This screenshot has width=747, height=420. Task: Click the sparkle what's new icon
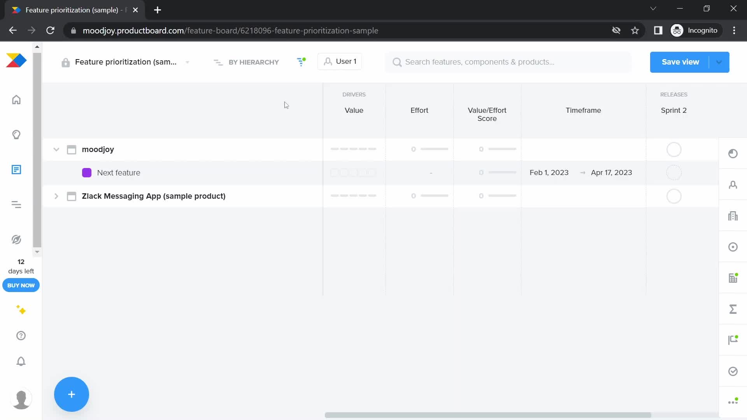21,310
